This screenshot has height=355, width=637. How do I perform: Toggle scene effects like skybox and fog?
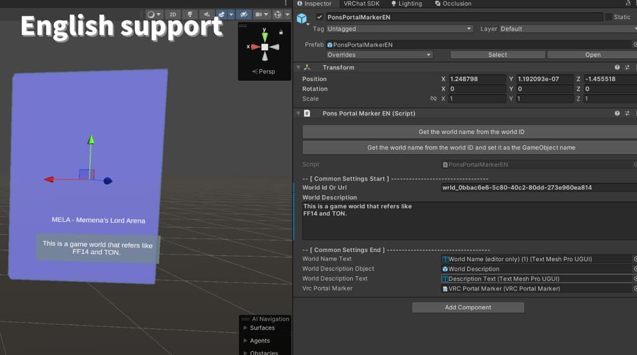tap(221, 14)
